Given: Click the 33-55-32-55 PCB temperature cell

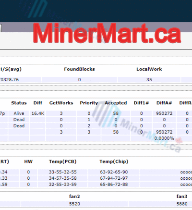Looking at the screenshot, I should [x=63, y=172].
